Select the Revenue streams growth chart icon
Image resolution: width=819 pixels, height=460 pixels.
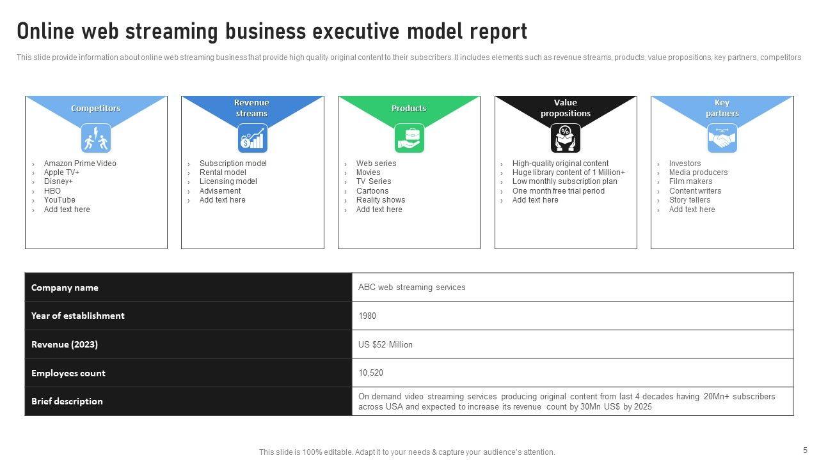(x=253, y=139)
